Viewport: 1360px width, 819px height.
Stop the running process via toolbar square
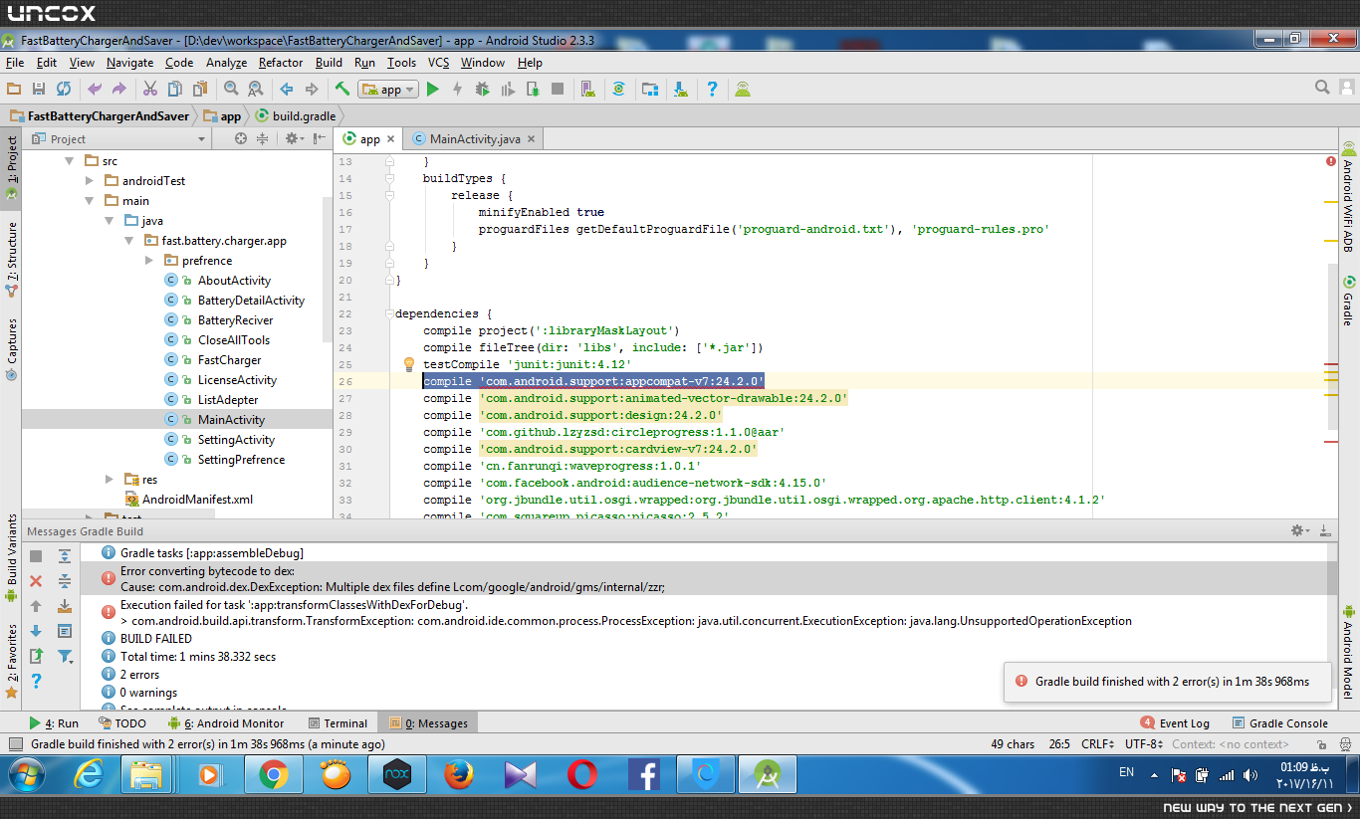pos(559,90)
